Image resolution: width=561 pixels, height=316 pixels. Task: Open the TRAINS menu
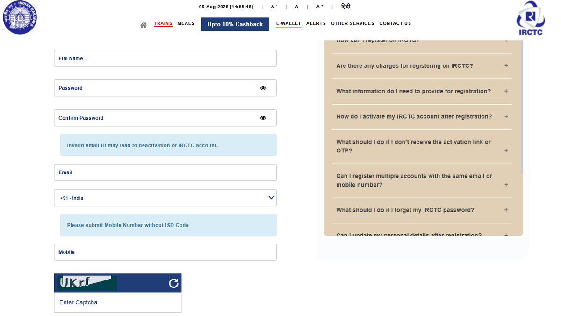click(x=163, y=23)
